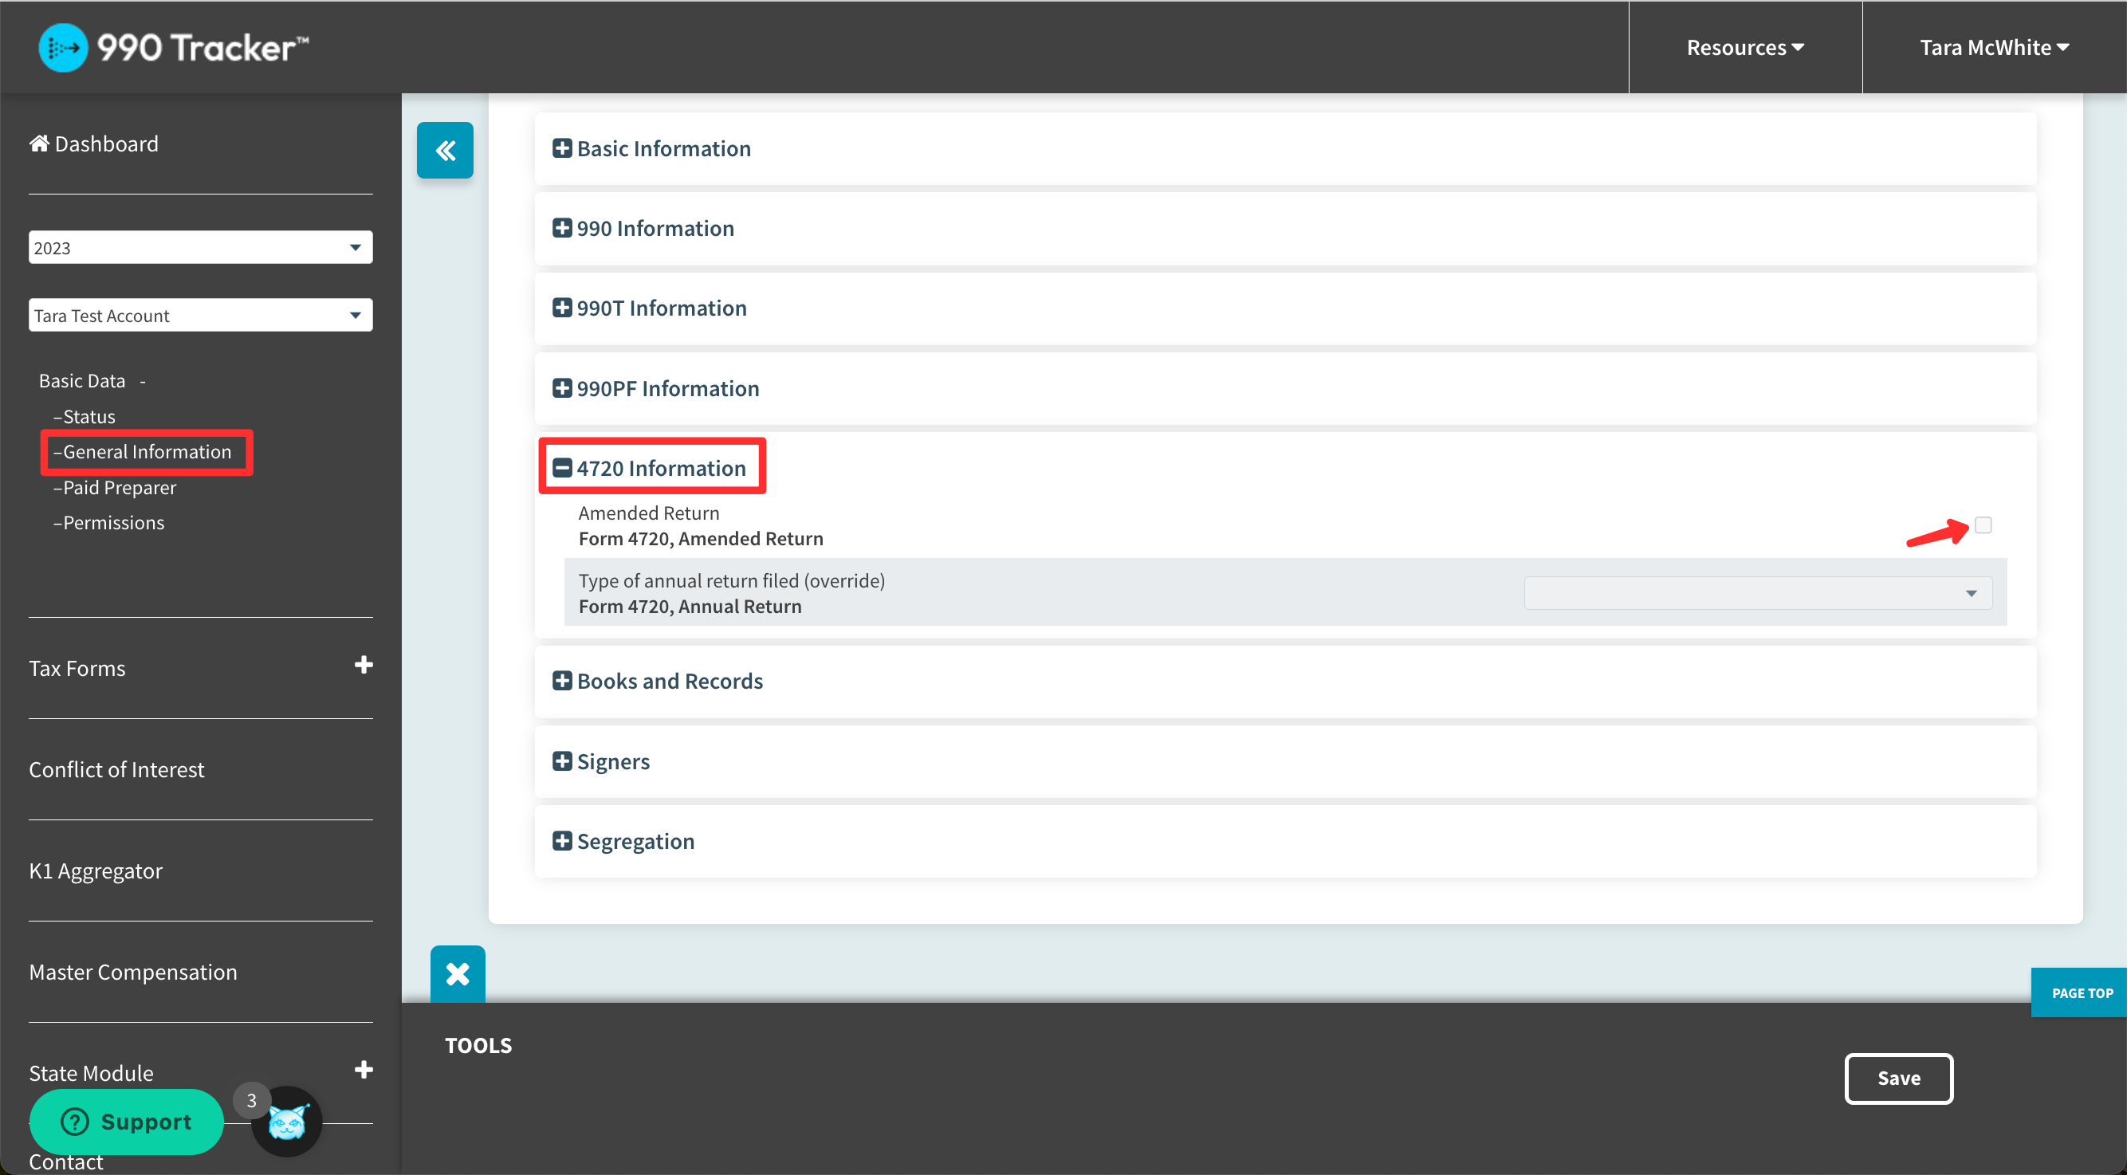
Task: Select Paid Preparer in Basic Data
Action: [x=119, y=488]
